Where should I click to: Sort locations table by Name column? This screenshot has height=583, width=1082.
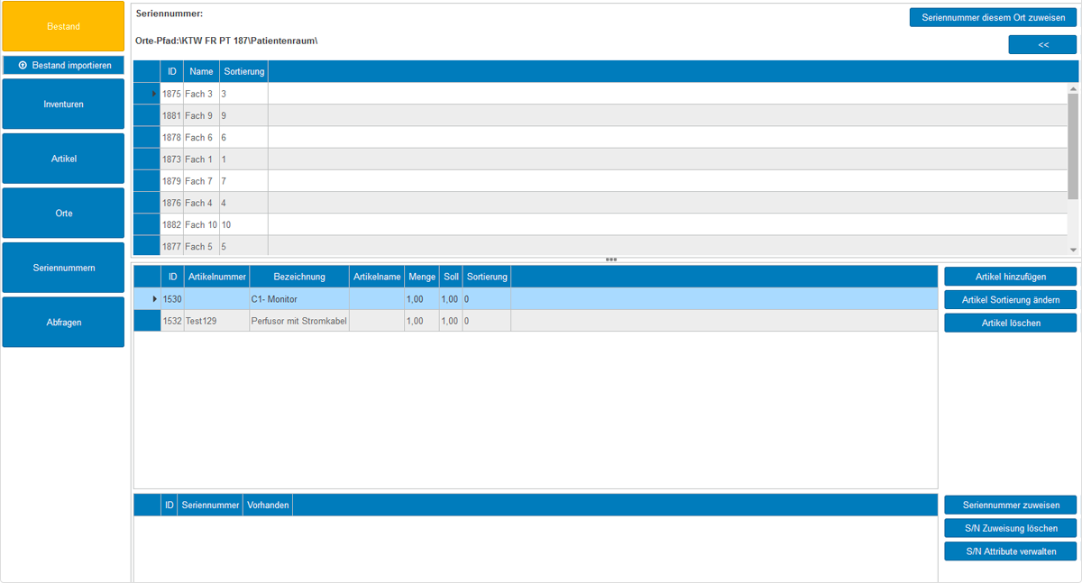click(201, 71)
